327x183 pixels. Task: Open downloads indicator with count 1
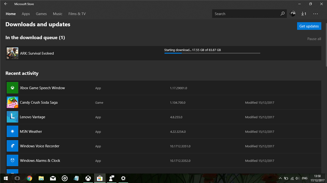(x=304, y=14)
